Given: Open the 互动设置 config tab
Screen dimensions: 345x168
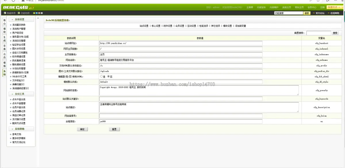Looking at the screenshot, I should pyautogui.click(x=191, y=26).
